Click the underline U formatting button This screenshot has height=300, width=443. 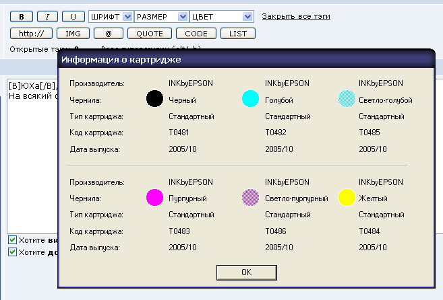[73, 17]
